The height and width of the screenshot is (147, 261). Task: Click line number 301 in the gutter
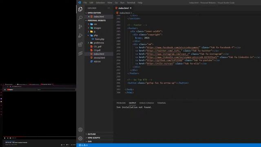(x=118, y=83)
